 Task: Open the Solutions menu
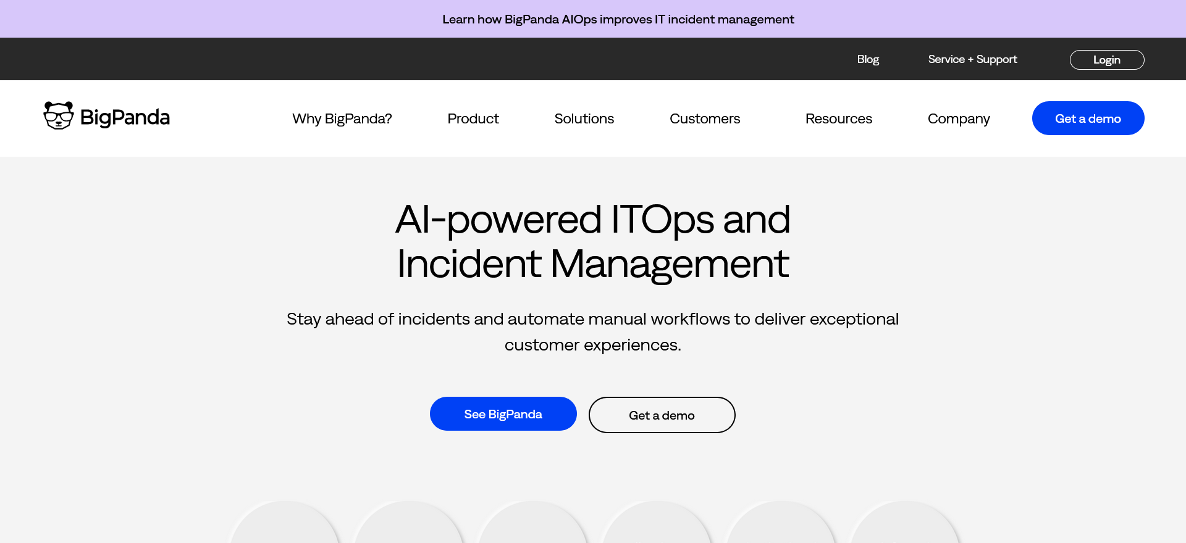click(x=584, y=118)
